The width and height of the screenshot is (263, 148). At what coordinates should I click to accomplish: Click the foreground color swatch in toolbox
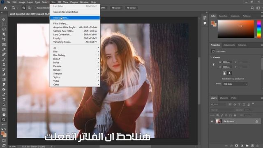[3, 133]
